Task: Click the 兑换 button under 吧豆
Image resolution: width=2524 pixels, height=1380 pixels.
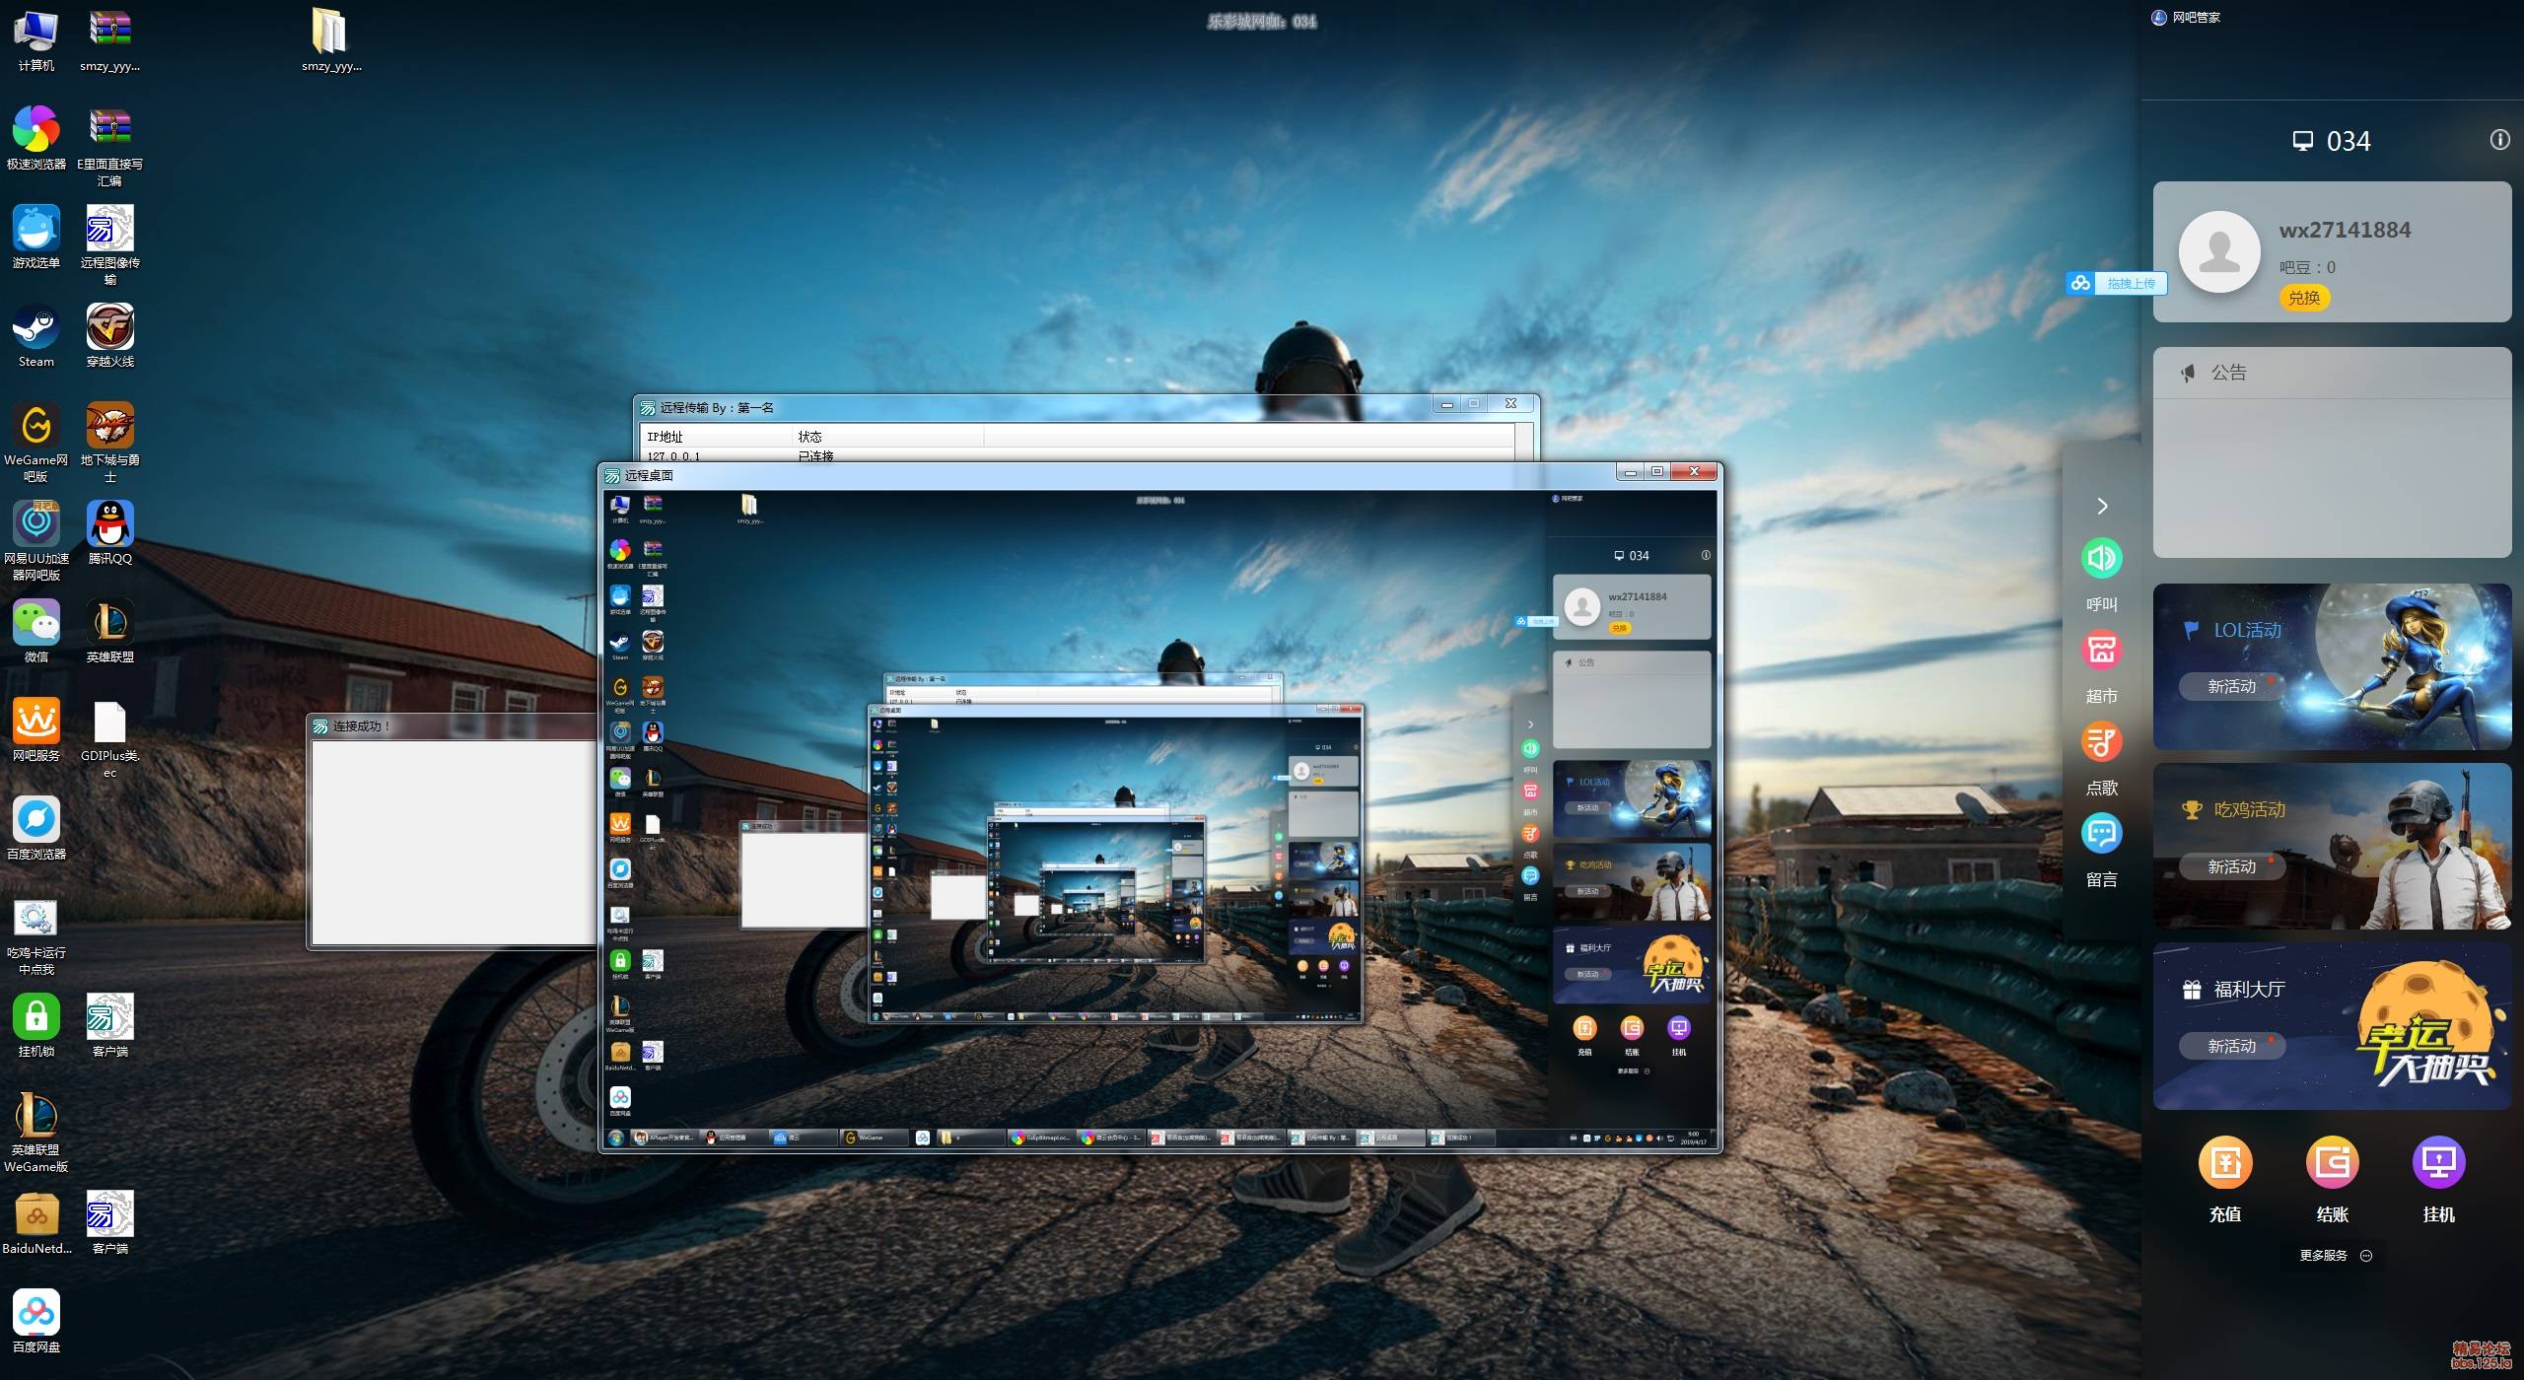Action: (x=2304, y=298)
